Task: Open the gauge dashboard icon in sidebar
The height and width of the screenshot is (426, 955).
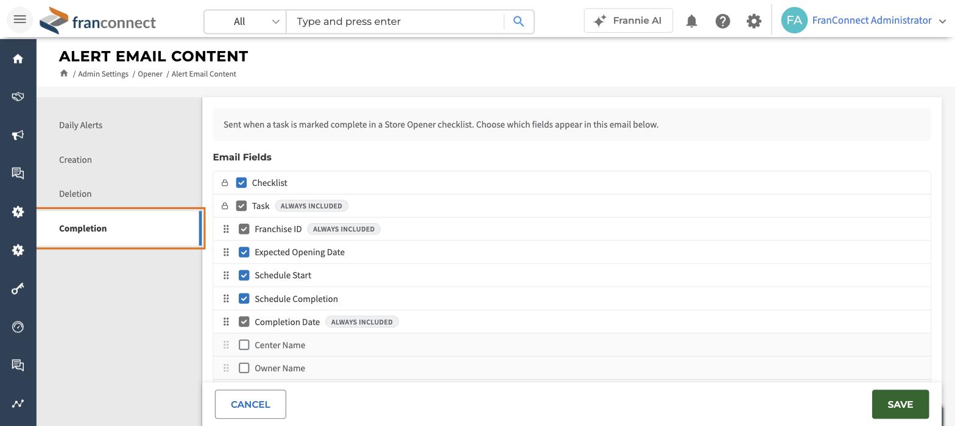Action: pyautogui.click(x=18, y=327)
